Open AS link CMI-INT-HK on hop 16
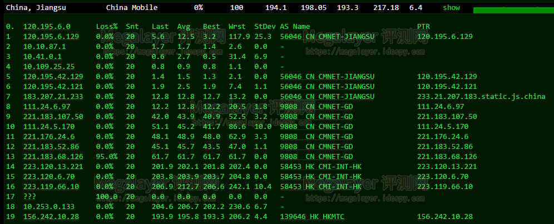The width and height of the screenshot is (554, 224). (x=321, y=187)
